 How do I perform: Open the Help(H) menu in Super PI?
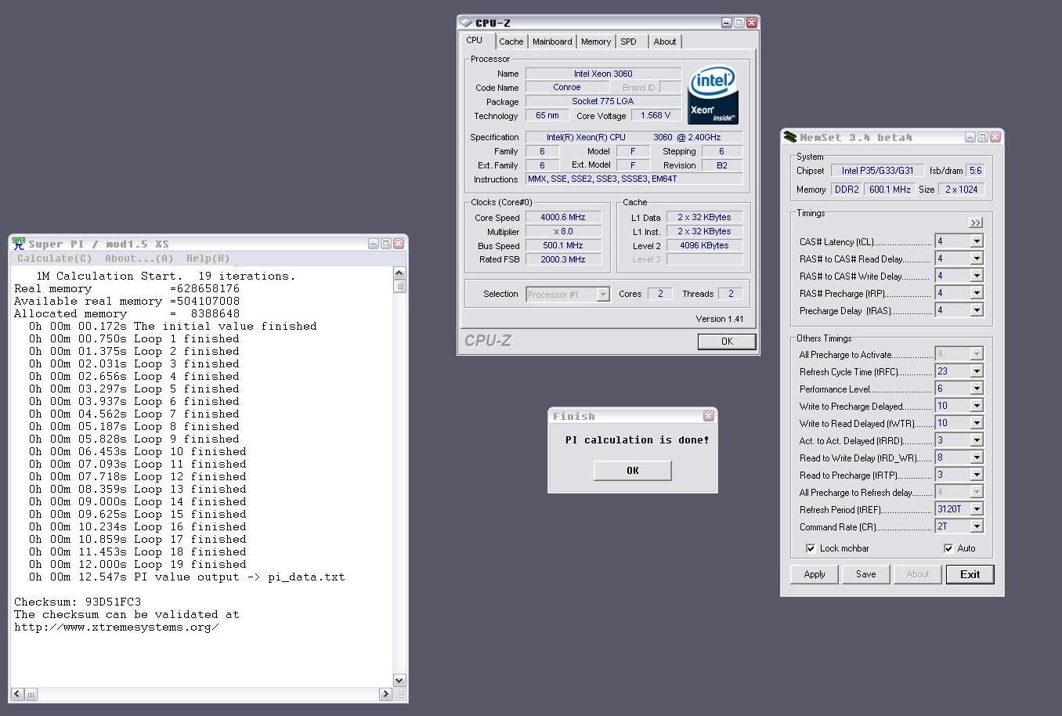(208, 258)
